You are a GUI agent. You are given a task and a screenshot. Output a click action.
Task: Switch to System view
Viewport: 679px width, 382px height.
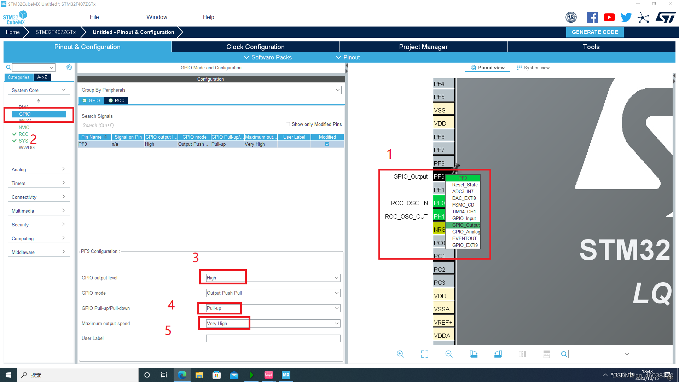tap(533, 68)
